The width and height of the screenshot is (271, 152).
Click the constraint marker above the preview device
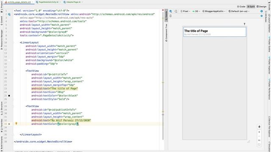tap(244, 24)
